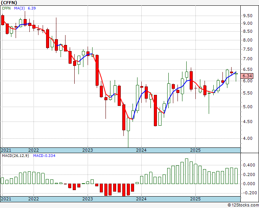This screenshot has width=259, height=208.
Task: Click the (CFFN) chart title
Action: pyautogui.click(x=9, y=3)
